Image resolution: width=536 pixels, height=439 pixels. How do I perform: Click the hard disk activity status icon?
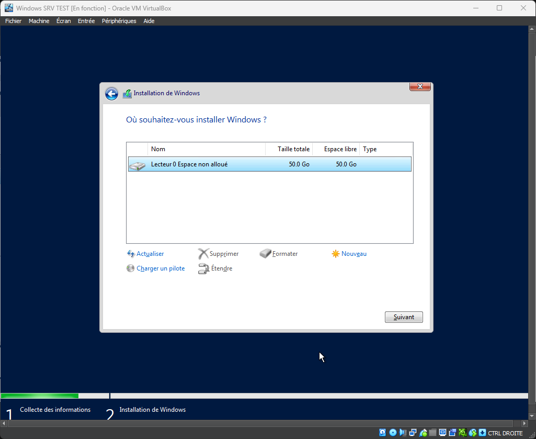pyautogui.click(x=382, y=433)
